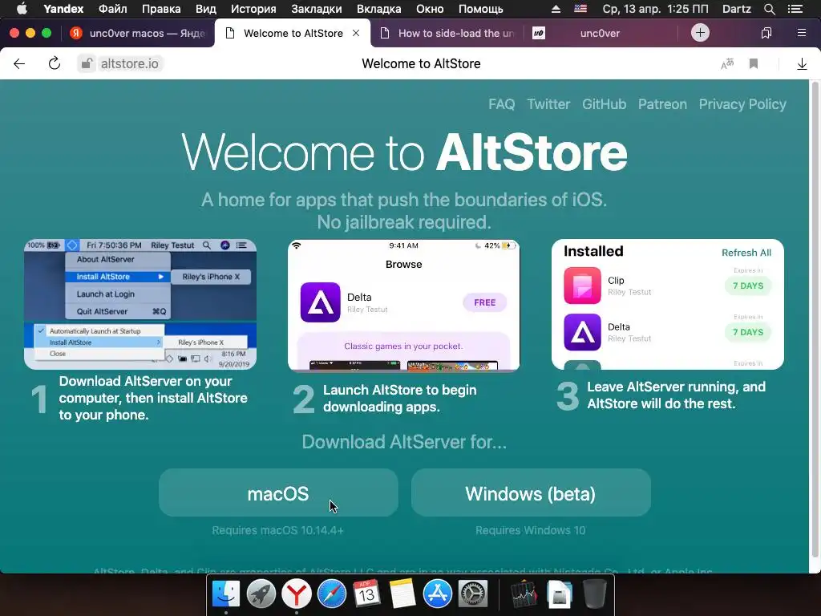This screenshot has height=616, width=821.
Task: Click the Browse Delta screenshot thumbnail
Action: [404, 306]
